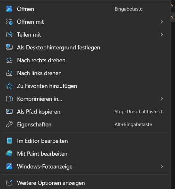This screenshot has width=175, height=189.
Task: Choose Nach links drehen
Action: (85, 73)
